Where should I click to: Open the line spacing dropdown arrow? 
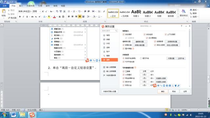point(90,17)
